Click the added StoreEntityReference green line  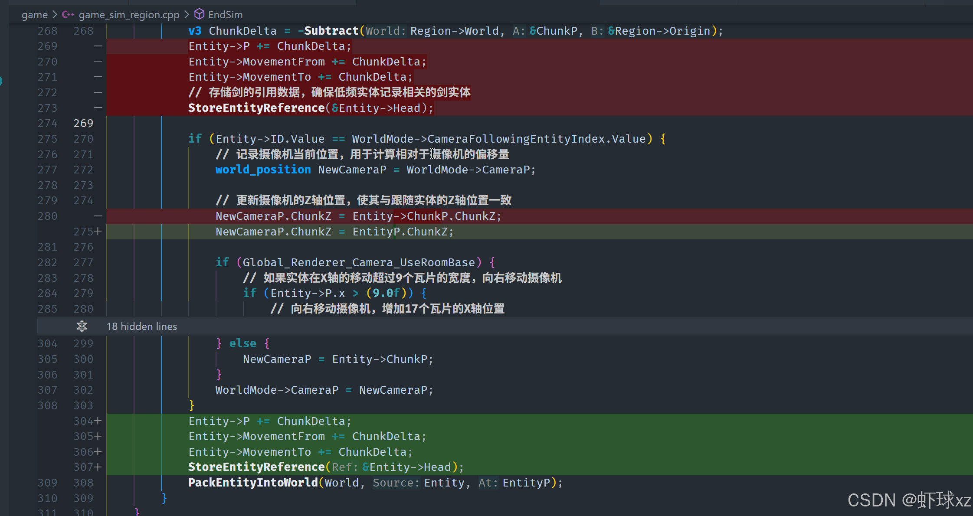pyautogui.click(x=256, y=467)
